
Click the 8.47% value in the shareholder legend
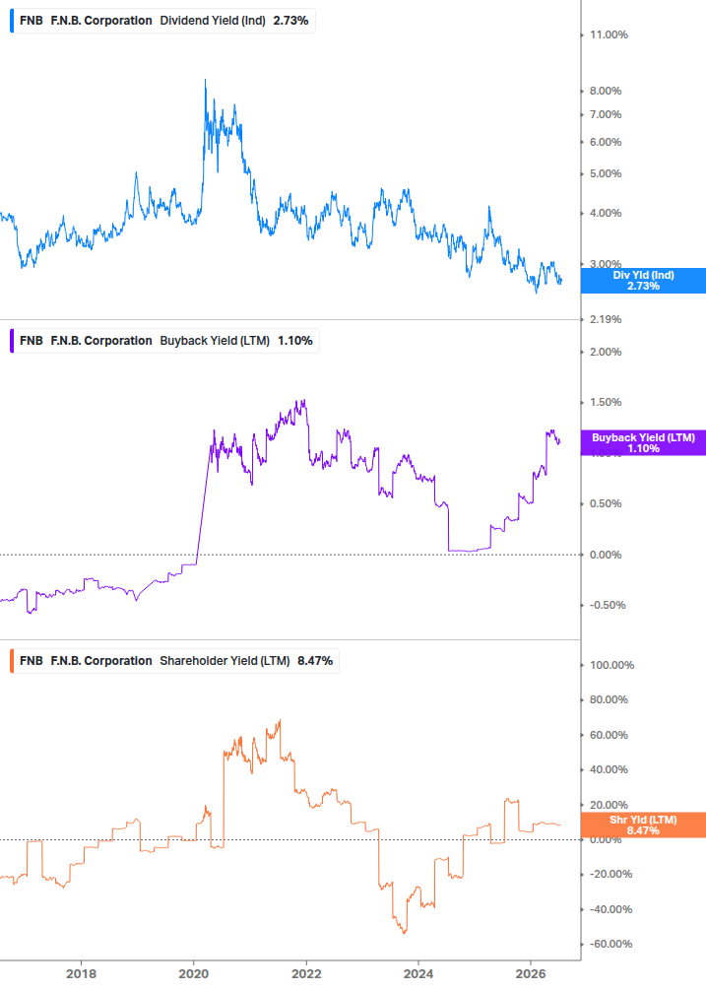(x=315, y=661)
